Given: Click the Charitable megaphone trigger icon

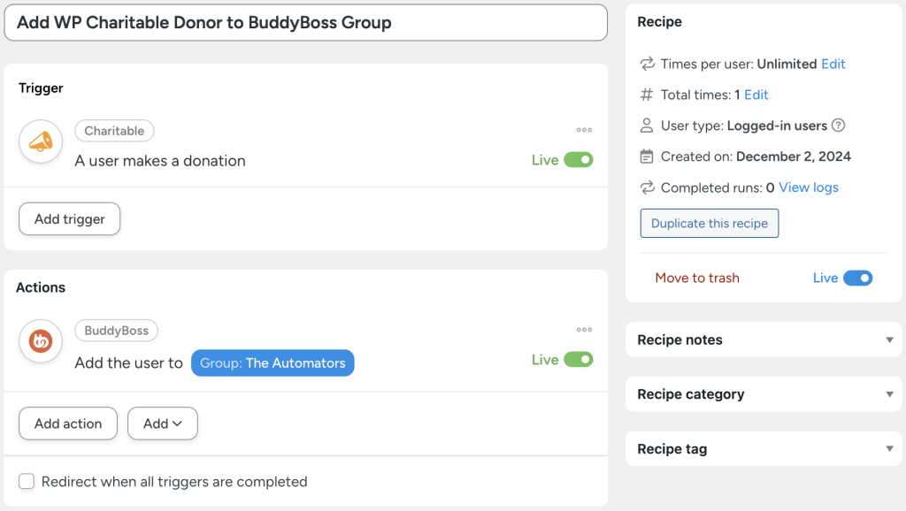Looking at the screenshot, I should click(x=40, y=141).
